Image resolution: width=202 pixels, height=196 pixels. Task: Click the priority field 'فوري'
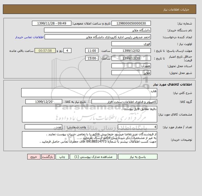pyautogui.click(x=131, y=44)
